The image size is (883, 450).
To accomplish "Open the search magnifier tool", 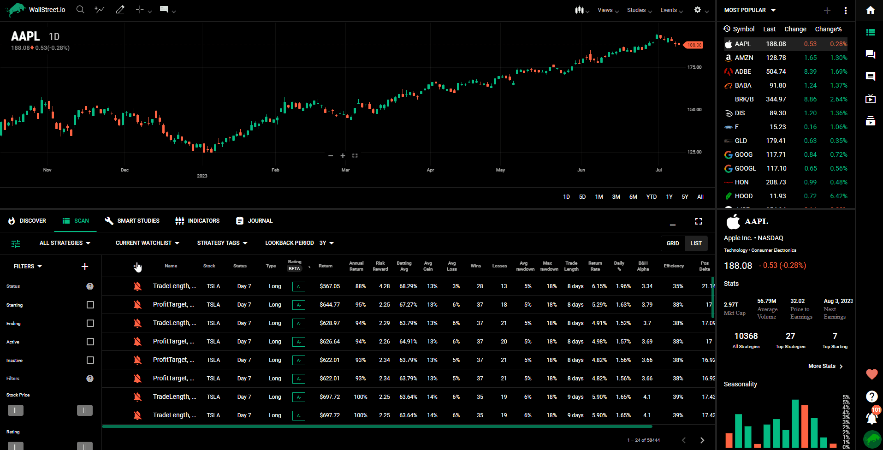I will [x=80, y=10].
